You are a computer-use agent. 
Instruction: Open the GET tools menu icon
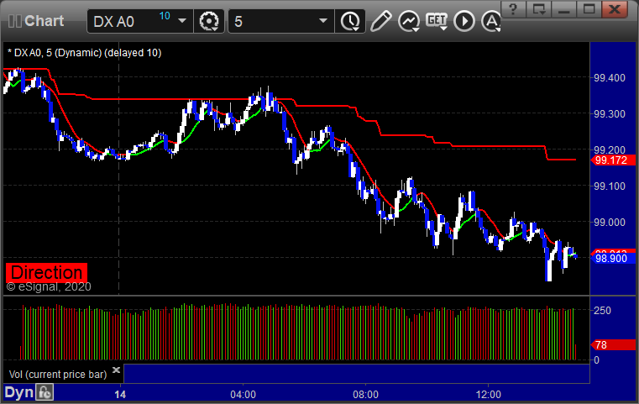point(437,21)
